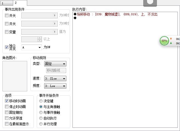Open the 变量 selector field
Image resolution: width=180 pixels, height=131 pixels.
[x=40, y=32]
